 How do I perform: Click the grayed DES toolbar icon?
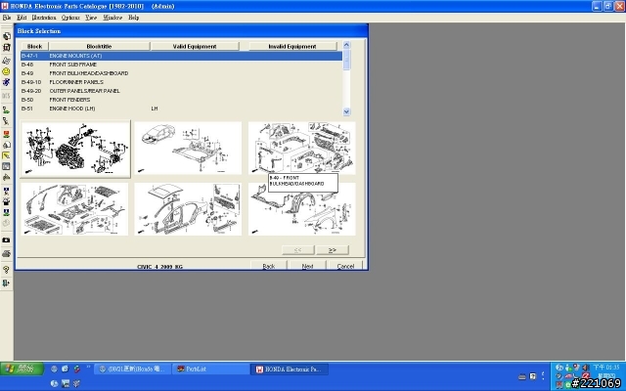click(x=6, y=96)
